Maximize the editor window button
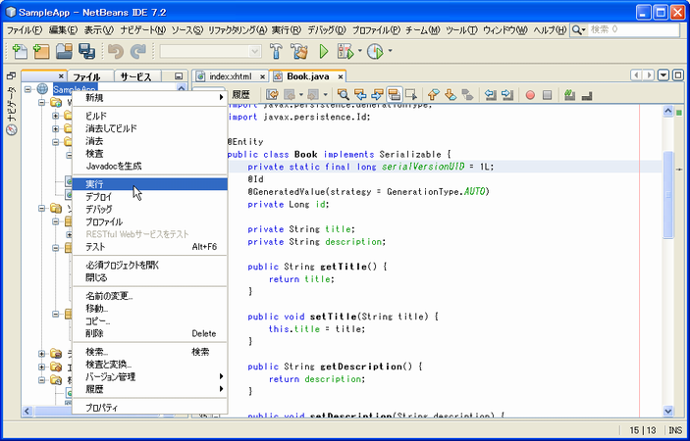690x441 pixels. [x=677, y=75]
